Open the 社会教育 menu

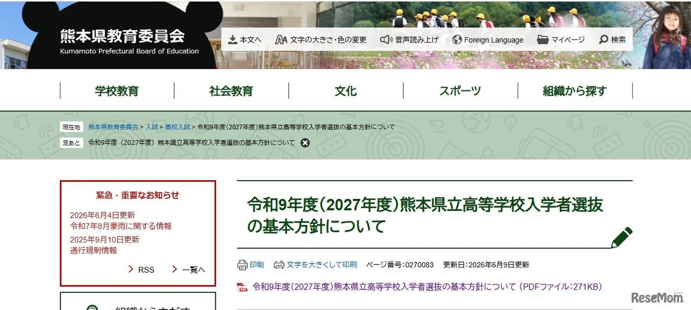click(231, 91)
